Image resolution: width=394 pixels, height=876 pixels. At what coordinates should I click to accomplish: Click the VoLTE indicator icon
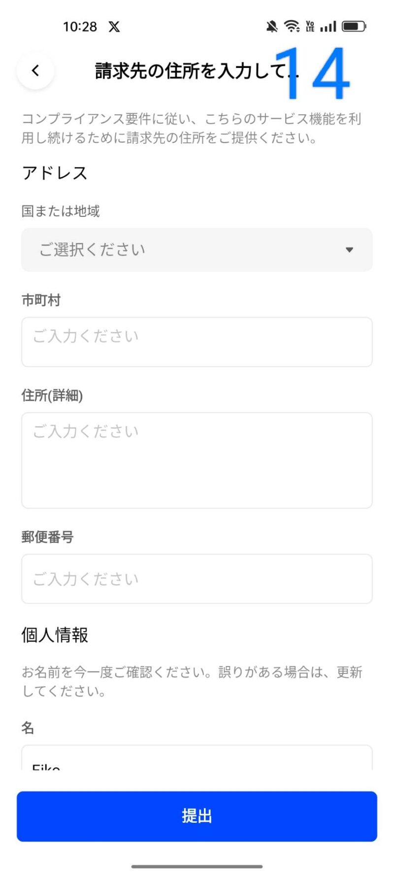click(x=310, y=26)
